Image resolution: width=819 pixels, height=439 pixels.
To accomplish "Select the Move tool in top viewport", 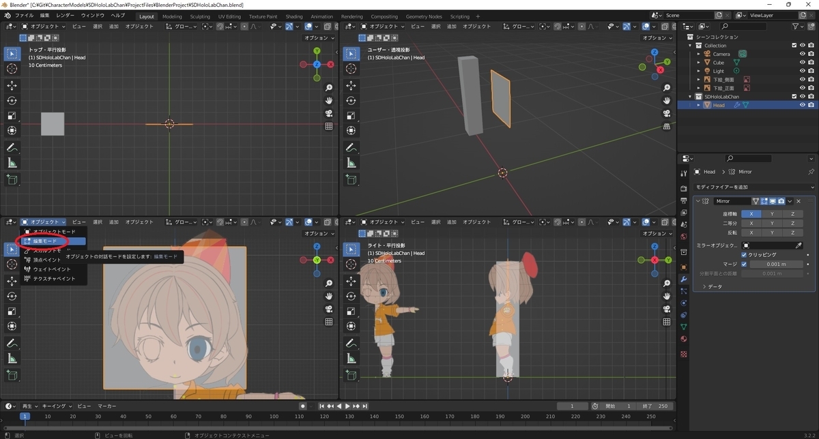I will [12, 85].
